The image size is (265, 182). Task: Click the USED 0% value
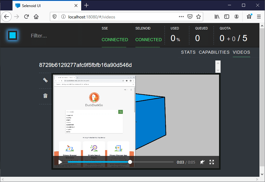point(175,38)
